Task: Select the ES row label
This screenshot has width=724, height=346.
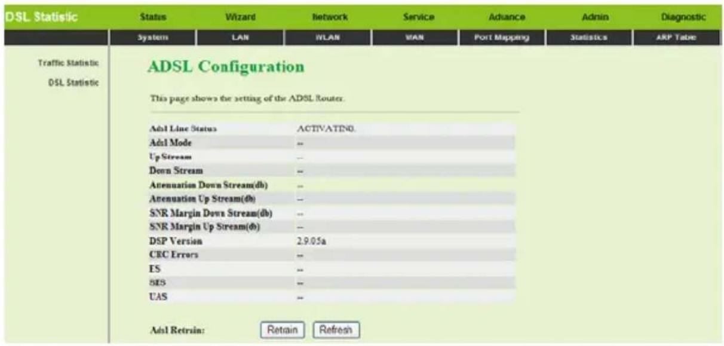Action: coord(154,270)
